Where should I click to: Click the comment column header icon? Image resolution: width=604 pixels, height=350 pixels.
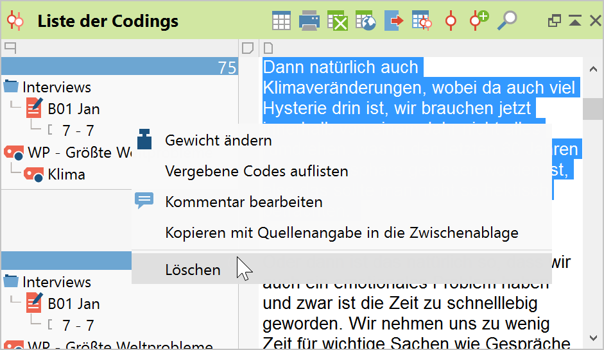pos(248,48)
